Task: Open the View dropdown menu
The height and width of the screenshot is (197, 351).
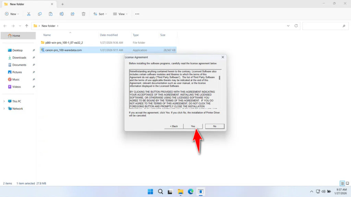Action: pos(120,14)
